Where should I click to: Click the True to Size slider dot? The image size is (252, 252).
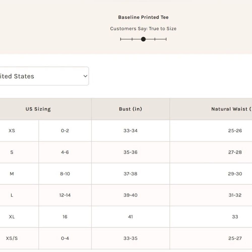(x=143, y=39)
